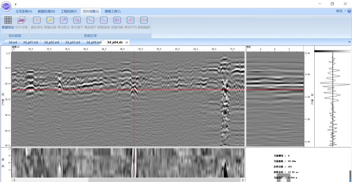Click the 背景消除 background removal icon
The width and height of the screenshot is (352, 182).
pos(117,21)
